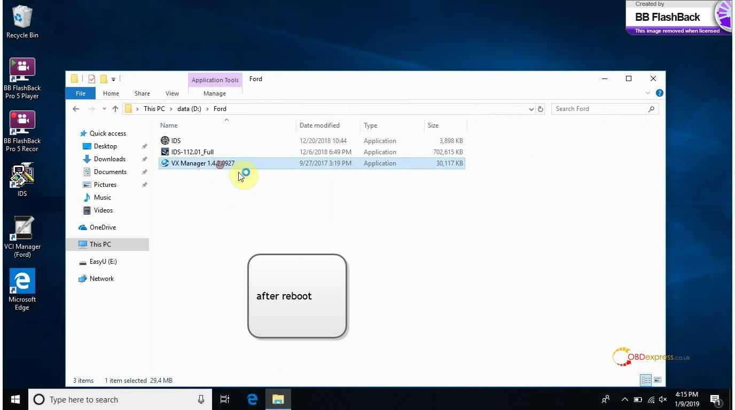Open Explorer help question mark icon
Screen dimensions: 735x410
pyautogui.click(x=660, y=93)
